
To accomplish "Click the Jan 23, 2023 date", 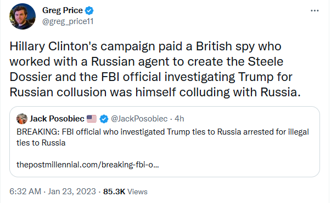I will tap(72, 192).
